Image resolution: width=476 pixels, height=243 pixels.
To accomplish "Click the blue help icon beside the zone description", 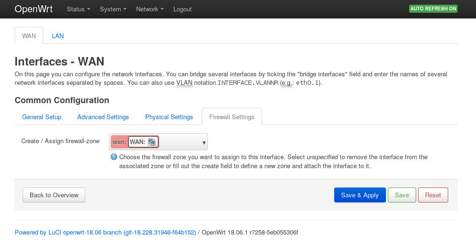I will click(x=114, y=157).
